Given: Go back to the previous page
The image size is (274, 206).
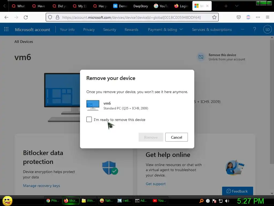Looking at the screenshot, I should click(6, 17).
